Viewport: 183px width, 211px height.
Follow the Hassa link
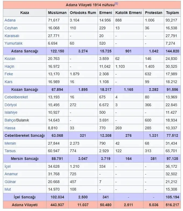tap(10, 128)
